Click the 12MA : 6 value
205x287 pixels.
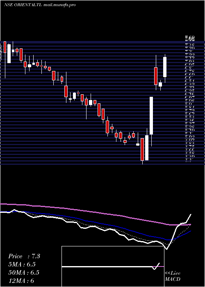click(x=21, y=280)
